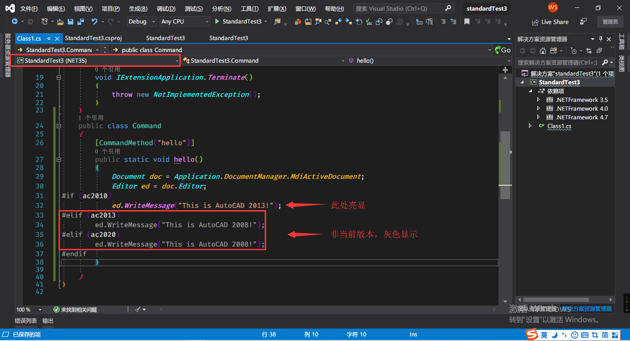Open the Any CPU platform dropdown
Viewport: 630px width, 341px height.
point(185,22)
